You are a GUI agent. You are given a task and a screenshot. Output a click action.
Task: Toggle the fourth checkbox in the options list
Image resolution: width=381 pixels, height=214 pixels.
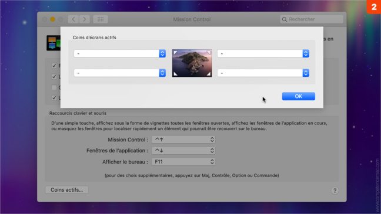tap(54, 98)
